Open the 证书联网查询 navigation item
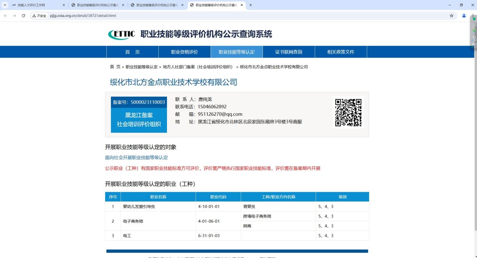This screenshot has height=258, width=477. point(289,52)
